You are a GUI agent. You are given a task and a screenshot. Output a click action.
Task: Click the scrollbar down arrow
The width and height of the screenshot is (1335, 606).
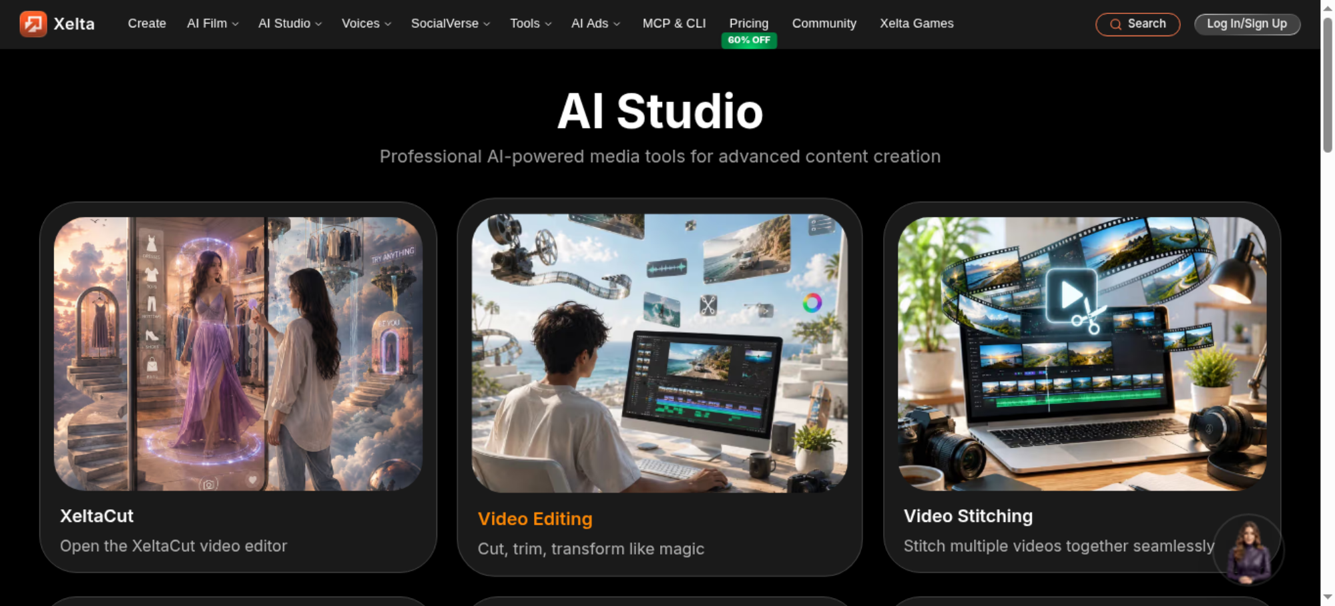pos(1328,597)
